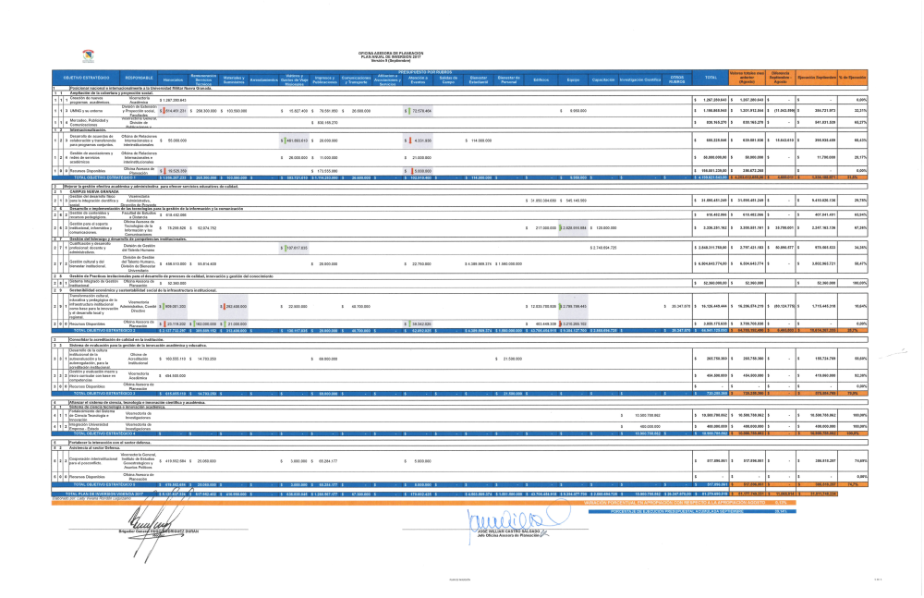
Task: Click the 'TOTAL OBJETIVO ESTRATÉGICO 2' row
Action: pos(459,331)
